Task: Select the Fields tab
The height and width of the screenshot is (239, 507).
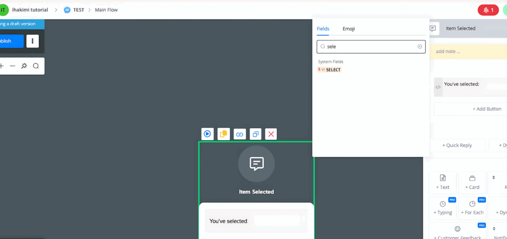Action: point(323,29)
